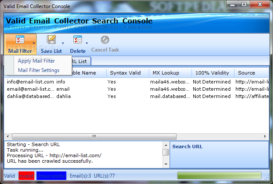Open Mail Filter Settings menu entry

point(39,70)
